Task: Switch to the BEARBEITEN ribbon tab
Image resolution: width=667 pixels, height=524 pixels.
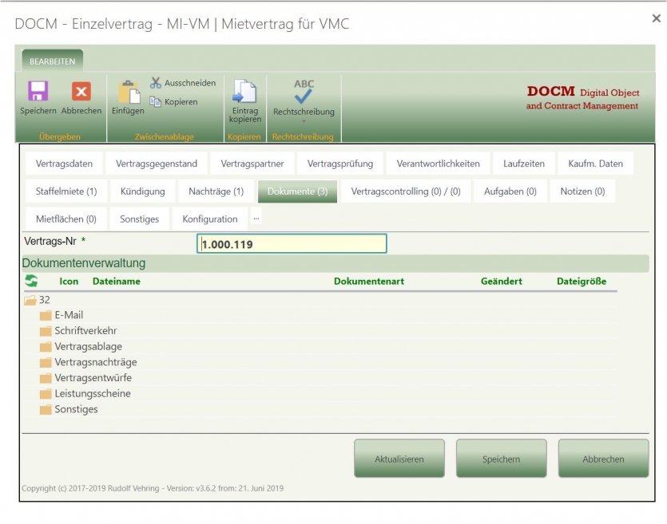Action: [x=53, y=61]
